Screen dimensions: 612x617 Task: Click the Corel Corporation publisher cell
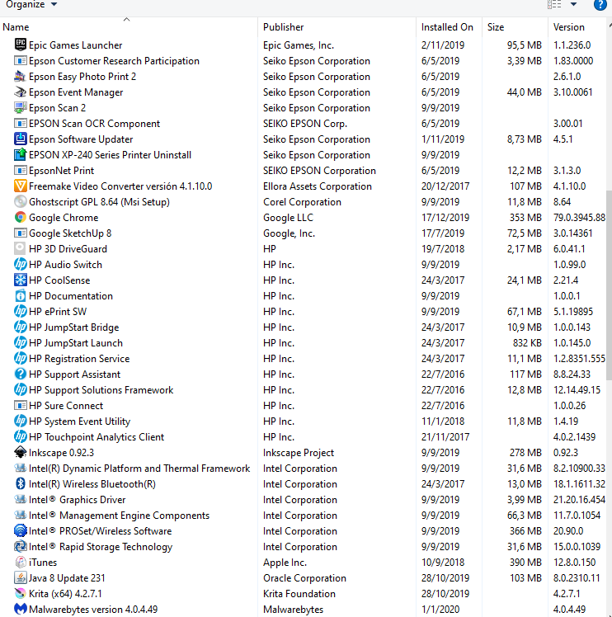[302, 202]
